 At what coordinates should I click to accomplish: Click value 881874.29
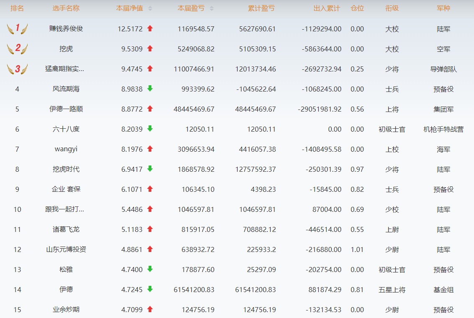coord(325,290)
